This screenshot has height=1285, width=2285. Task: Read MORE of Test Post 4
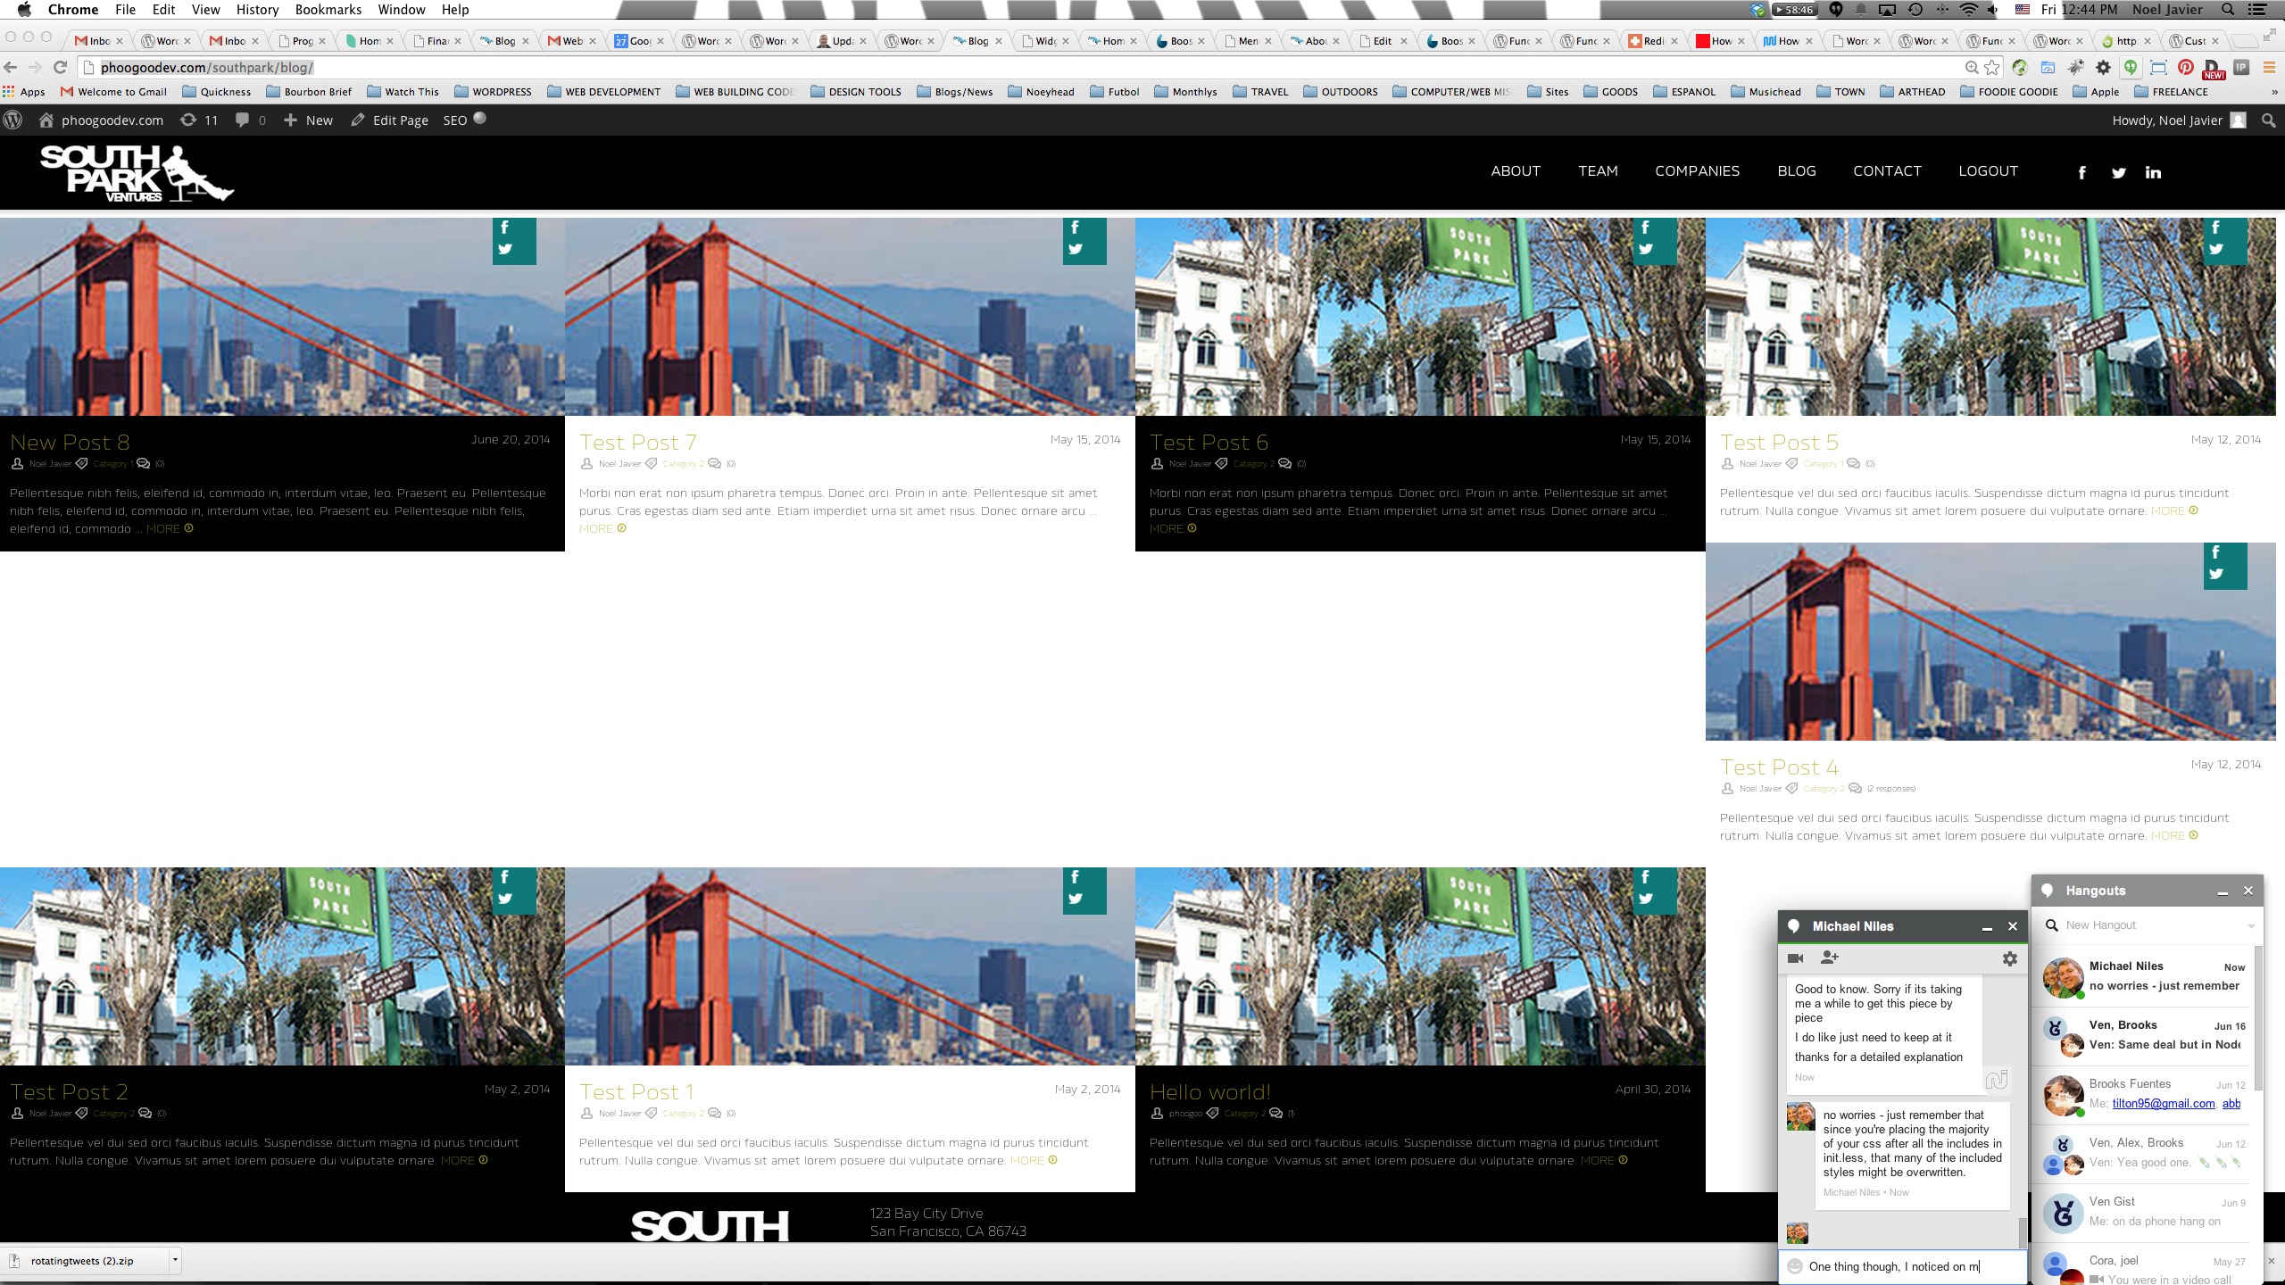(x=2168, y=835)
